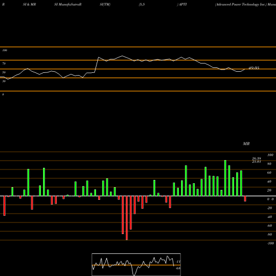Click the 'APTI' ticker symbol text
The image size is (276, 276).
[183, 4]
